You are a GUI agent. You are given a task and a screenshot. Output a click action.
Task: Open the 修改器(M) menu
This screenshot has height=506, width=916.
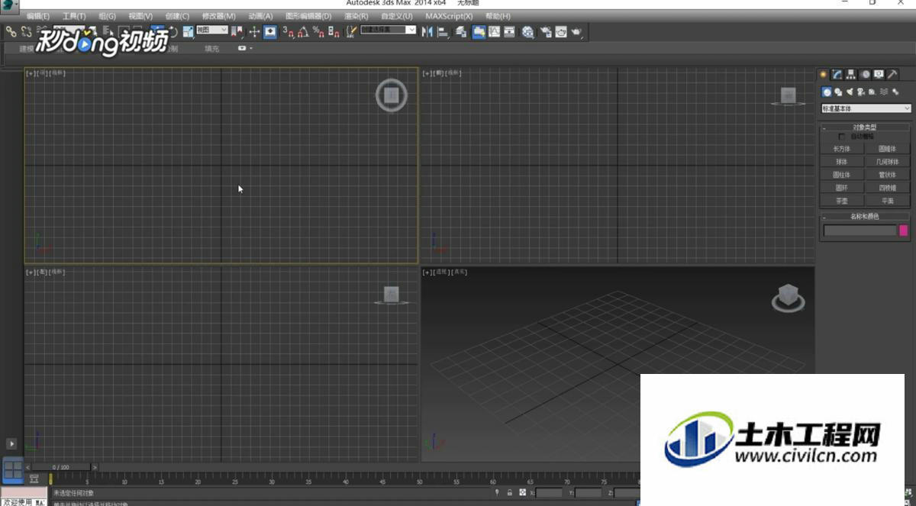219,16
